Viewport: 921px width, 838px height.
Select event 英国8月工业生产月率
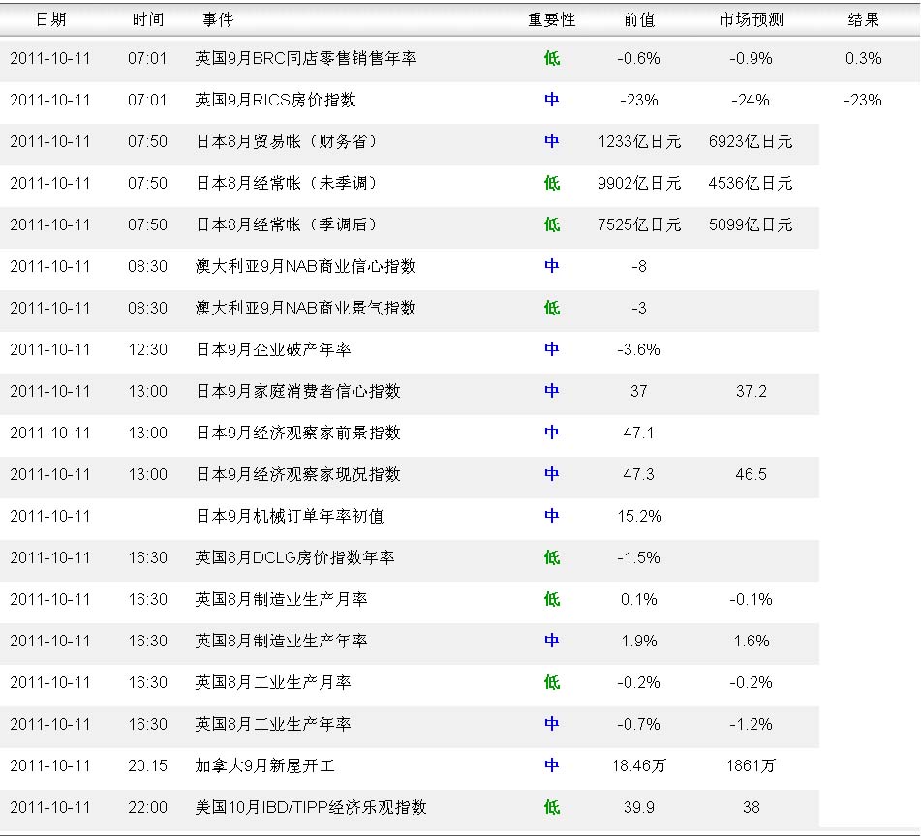coord(273,683)
